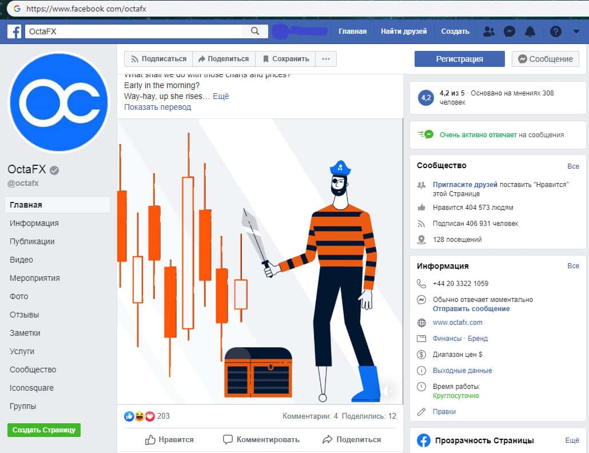This screenshot has width=589, height=453.
Task: Click the search magnifier icon
Action: pyautogui.click(x=255, y=31)
